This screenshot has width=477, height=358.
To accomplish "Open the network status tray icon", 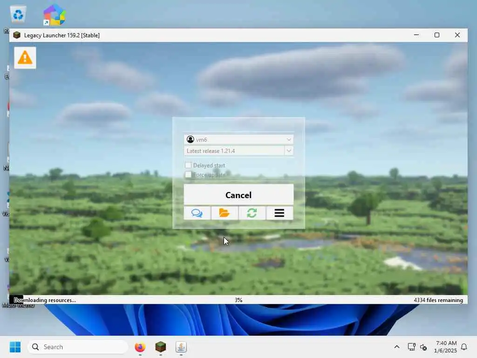I will click(x=411, y=347).
